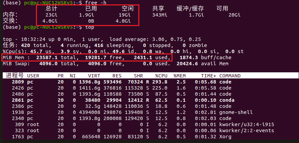
Task: Click the kworker/2:2-events command
Action: point(247,130)
